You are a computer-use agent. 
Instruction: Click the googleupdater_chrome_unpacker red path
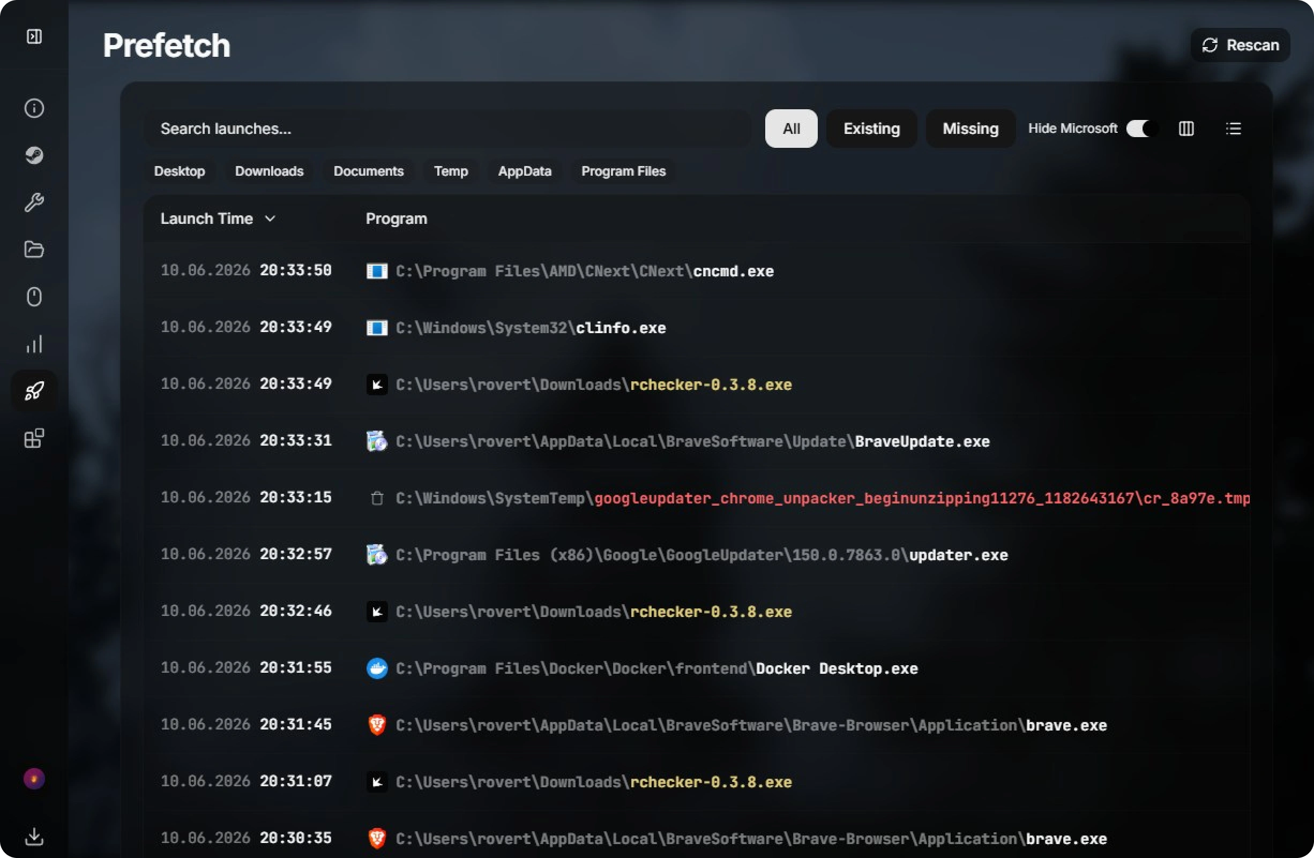pyautogui.click(x=922, y=498)
